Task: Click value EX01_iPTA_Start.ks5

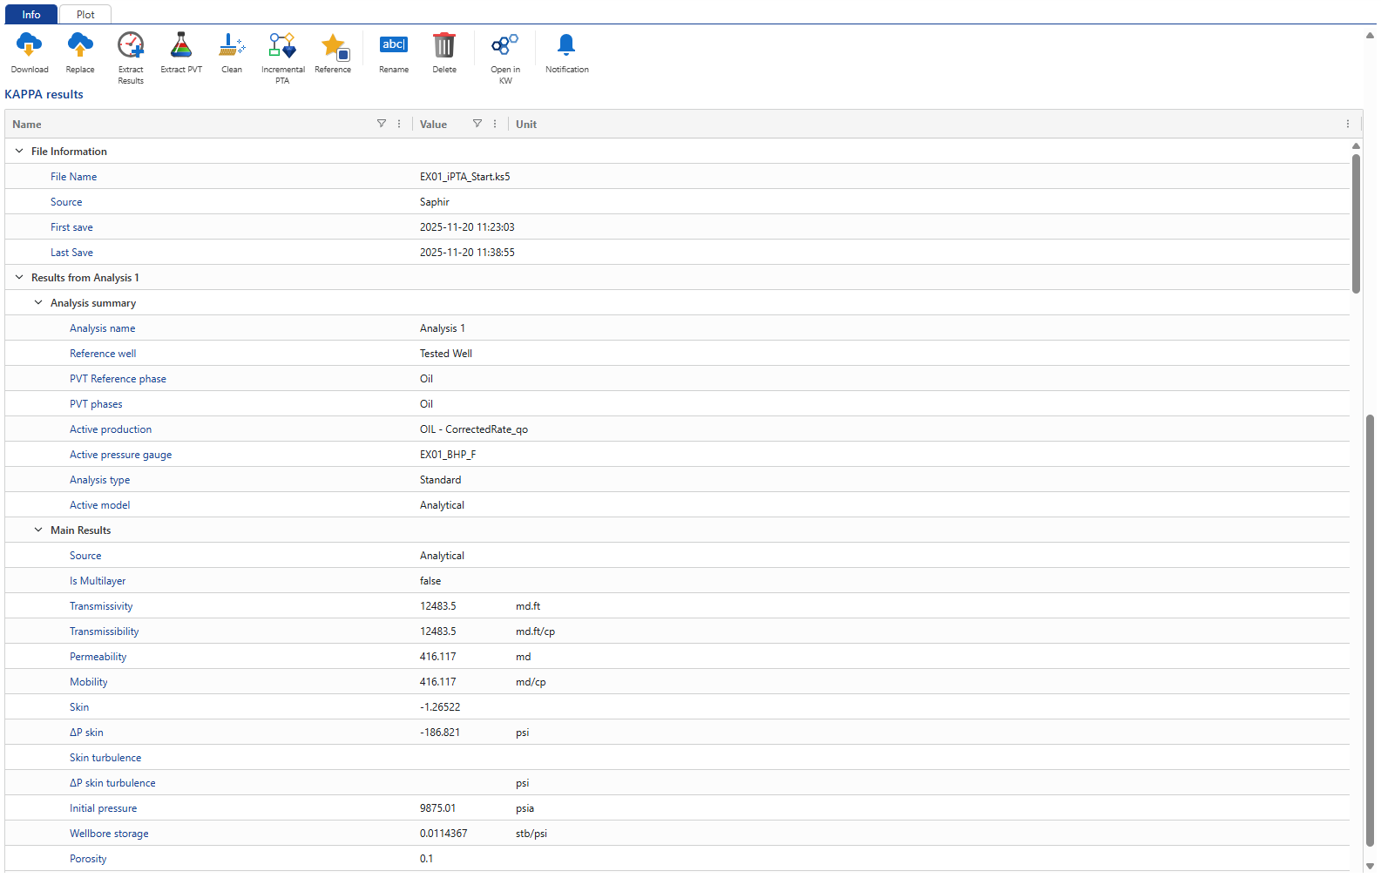Action: pos(465,177)
